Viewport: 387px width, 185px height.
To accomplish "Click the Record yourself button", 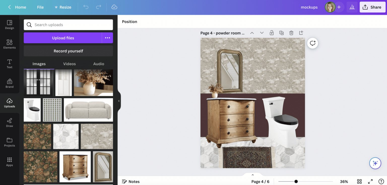I will [68, 51].
